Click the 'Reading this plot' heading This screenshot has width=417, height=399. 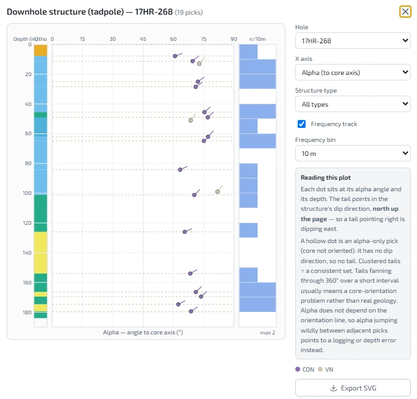click(326, 177)
